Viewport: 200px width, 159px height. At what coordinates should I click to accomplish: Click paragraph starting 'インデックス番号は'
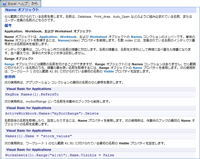(98, 51)
